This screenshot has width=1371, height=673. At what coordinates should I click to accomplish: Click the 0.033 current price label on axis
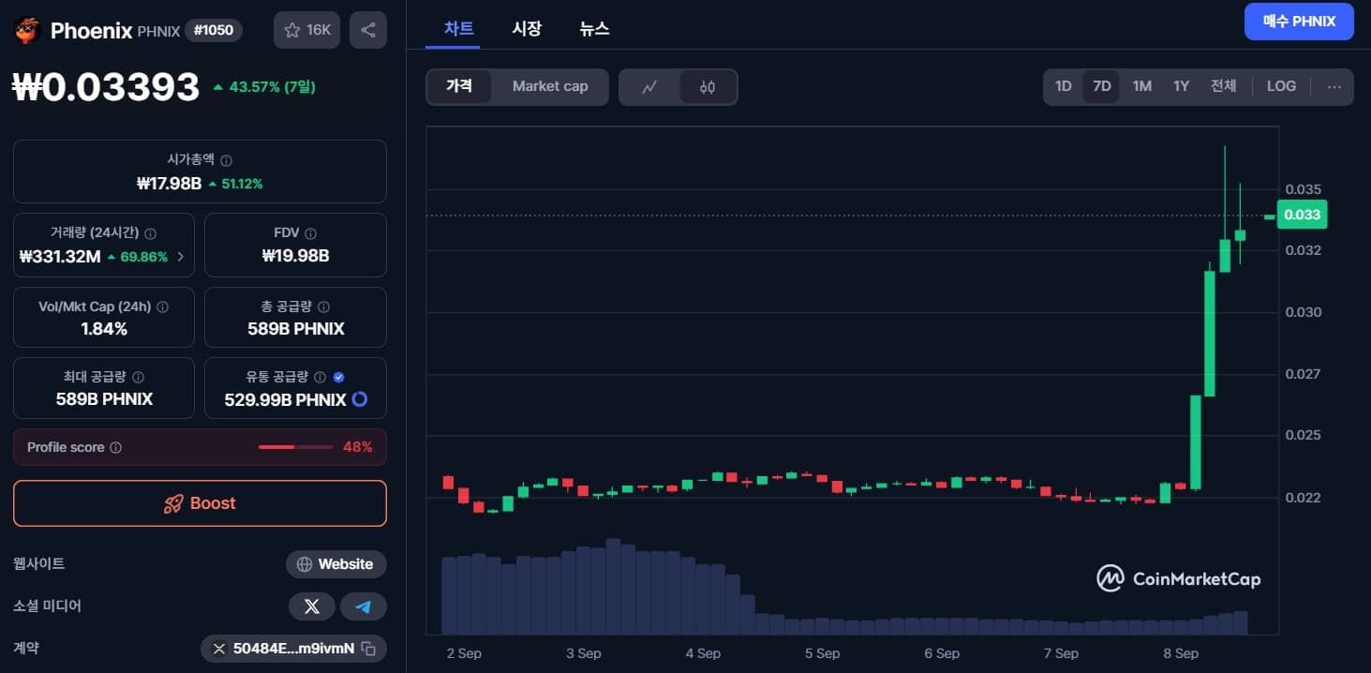click(x=1302, y=215)
